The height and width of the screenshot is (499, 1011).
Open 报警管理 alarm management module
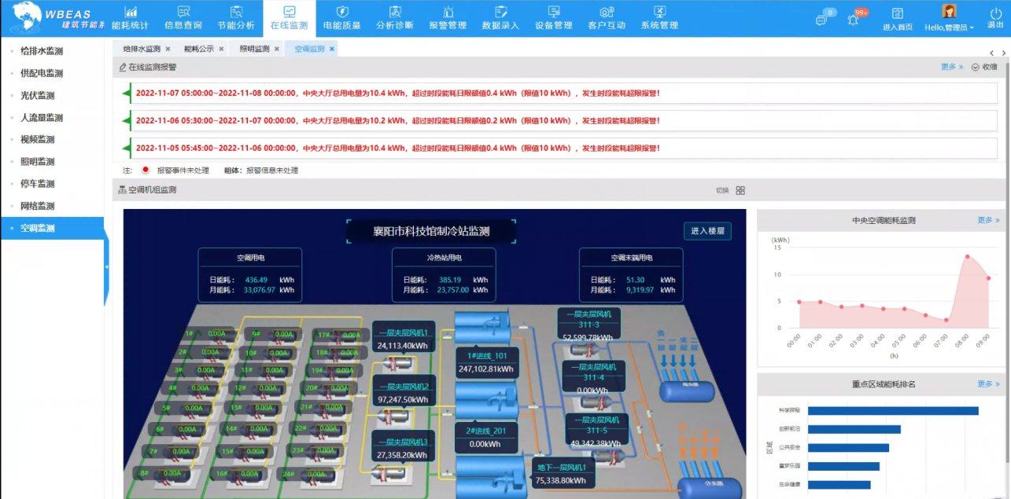[448, 18]
